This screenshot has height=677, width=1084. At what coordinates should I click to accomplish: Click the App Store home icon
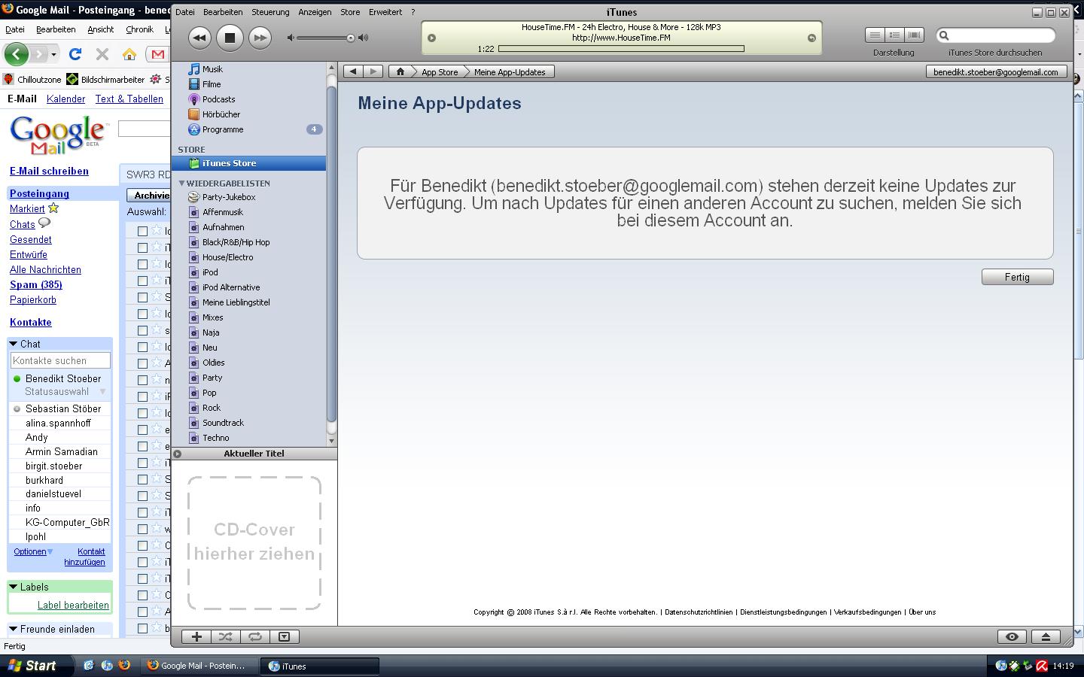[x=400, y=71]
